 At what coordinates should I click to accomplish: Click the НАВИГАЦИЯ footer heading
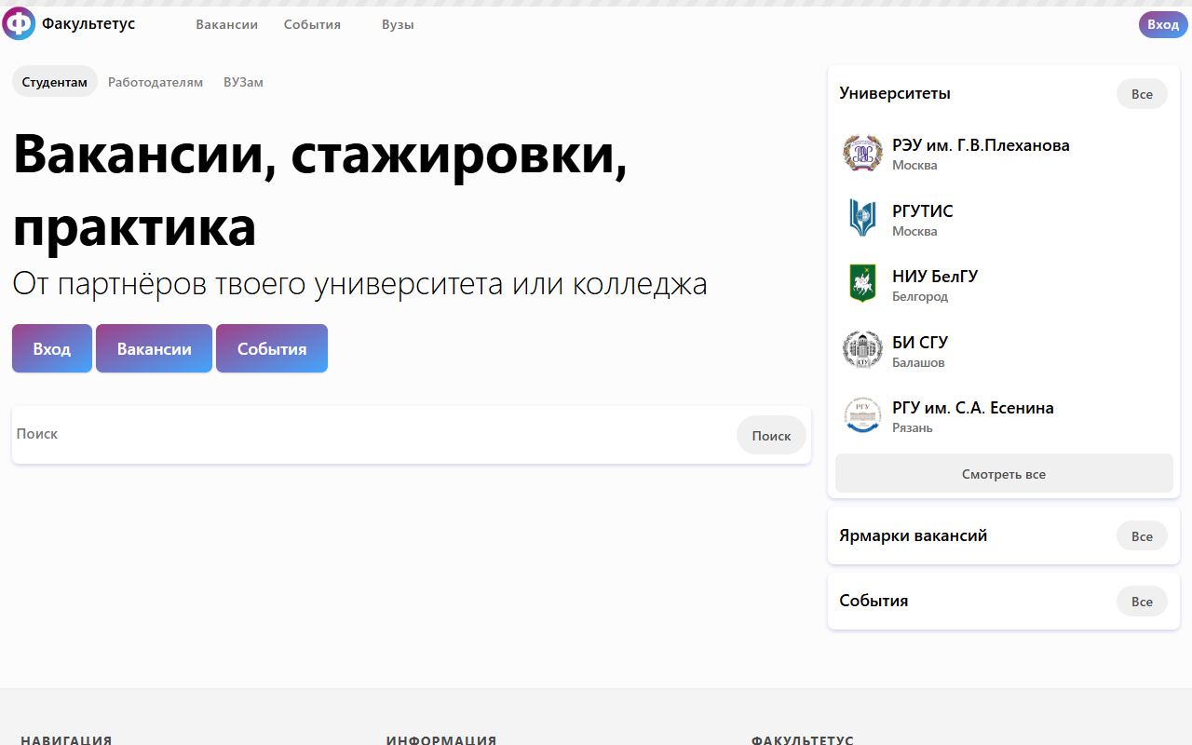66,740
